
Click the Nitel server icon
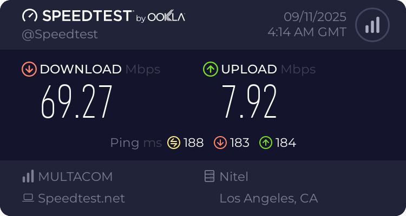208,177
